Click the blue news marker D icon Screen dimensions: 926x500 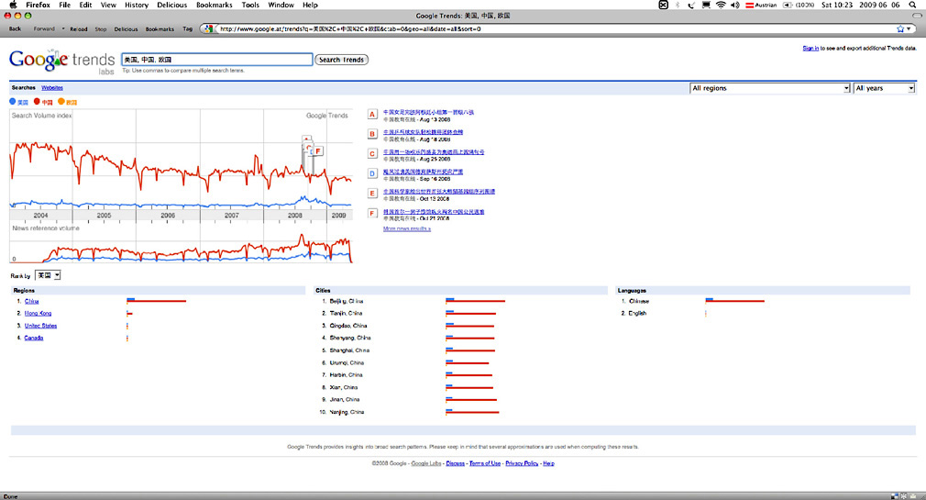(x=372, y=172)
